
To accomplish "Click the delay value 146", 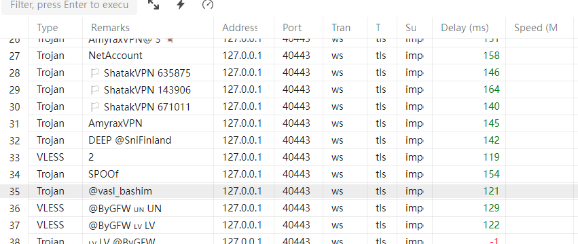I will click(x=491, y=73).
